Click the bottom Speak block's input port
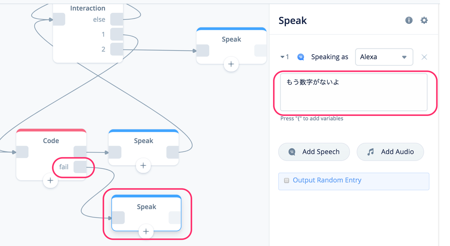450x246 pixels. click(x=118, y=218)
